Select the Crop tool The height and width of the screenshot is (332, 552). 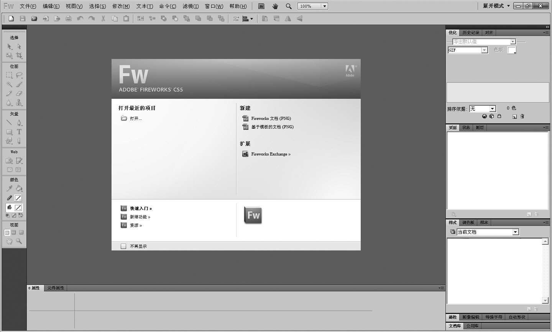(19, 56)
